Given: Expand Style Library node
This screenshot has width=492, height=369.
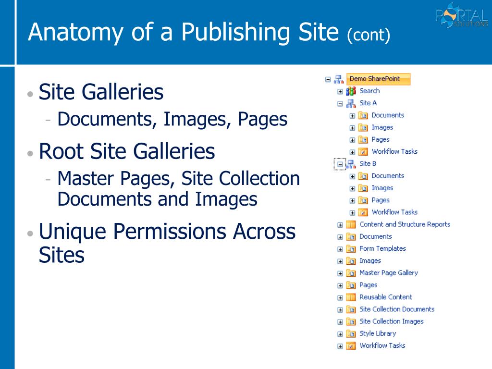Looking at the screenshot, I should click(x=340, y=334).
